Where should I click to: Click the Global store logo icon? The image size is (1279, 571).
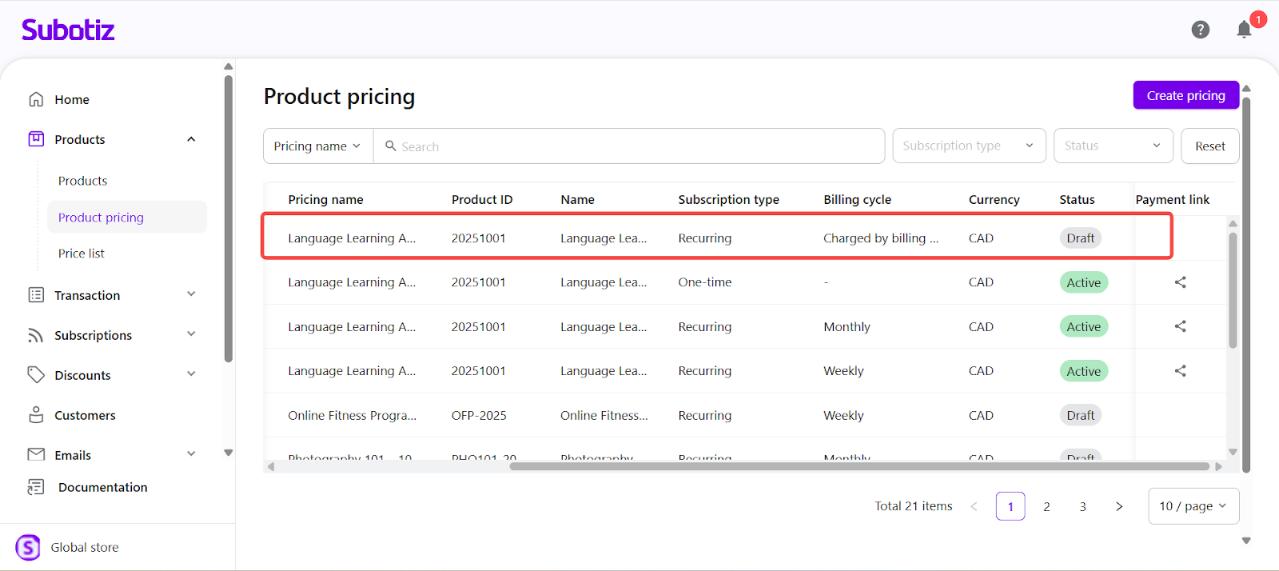pos(28,547)
